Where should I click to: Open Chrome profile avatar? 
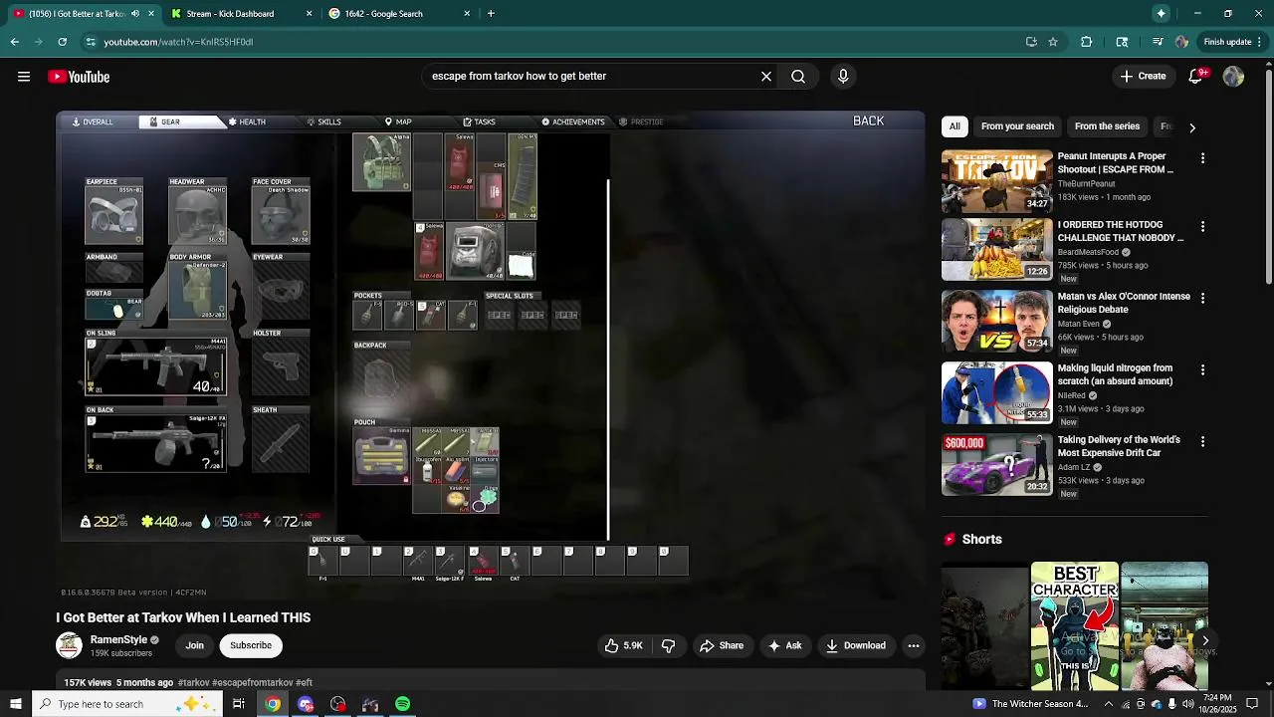click(x=1181, y=42)
